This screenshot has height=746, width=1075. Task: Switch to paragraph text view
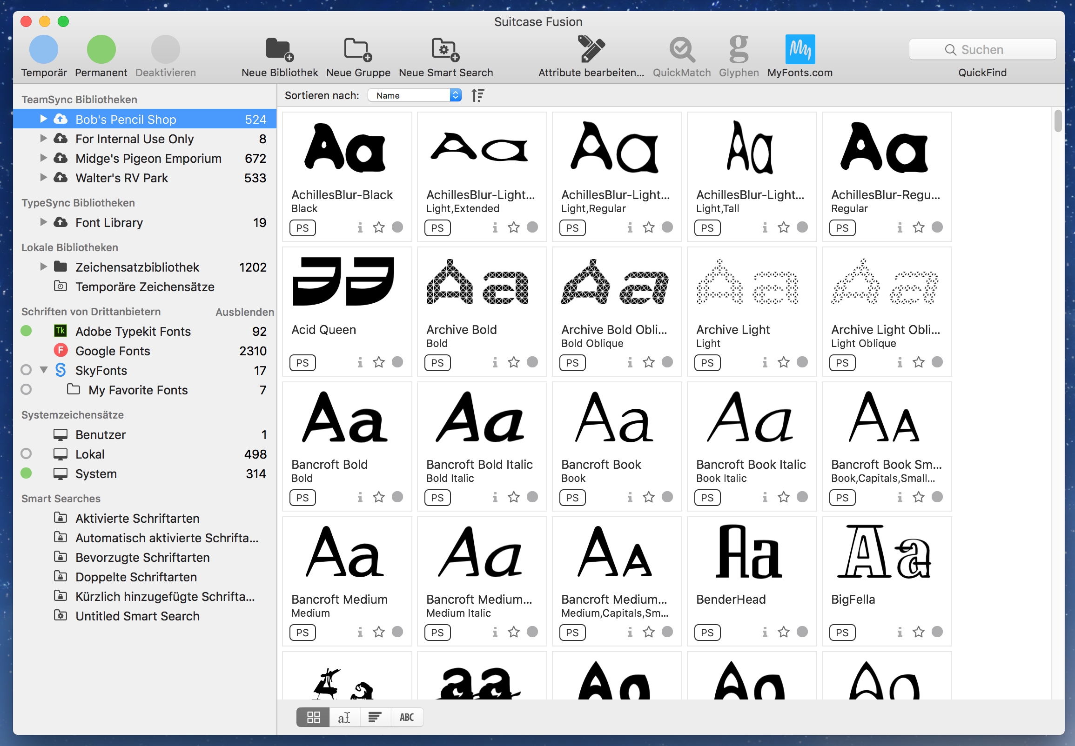(x=375, y=717)
